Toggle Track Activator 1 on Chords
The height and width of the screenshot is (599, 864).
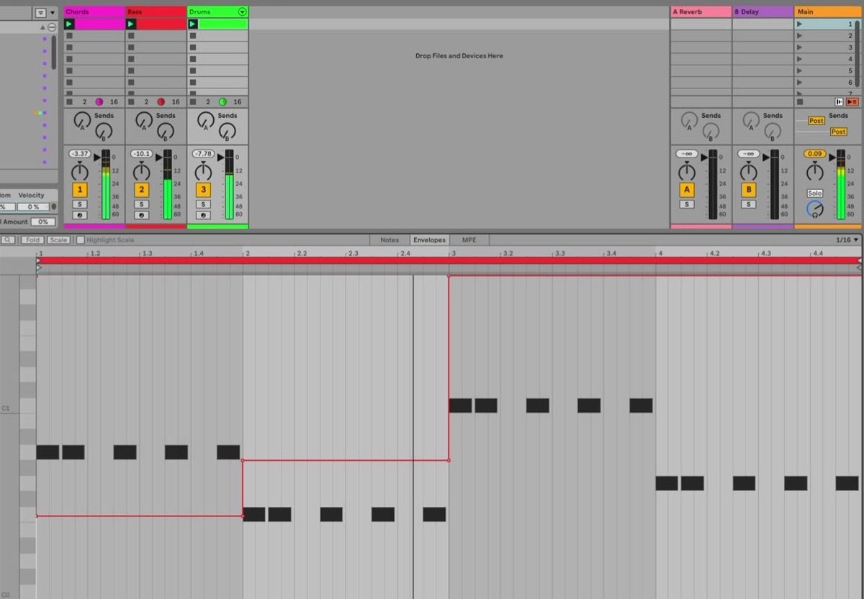(x=80, y=190)
